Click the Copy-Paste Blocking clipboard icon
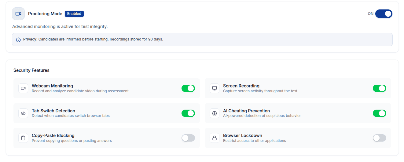Image resolution: width=404 pixels, height=162 pixels. (23, 138)
